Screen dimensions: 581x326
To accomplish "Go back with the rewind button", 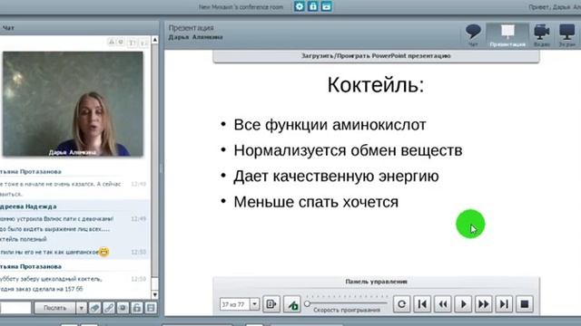I will point(443,304).
